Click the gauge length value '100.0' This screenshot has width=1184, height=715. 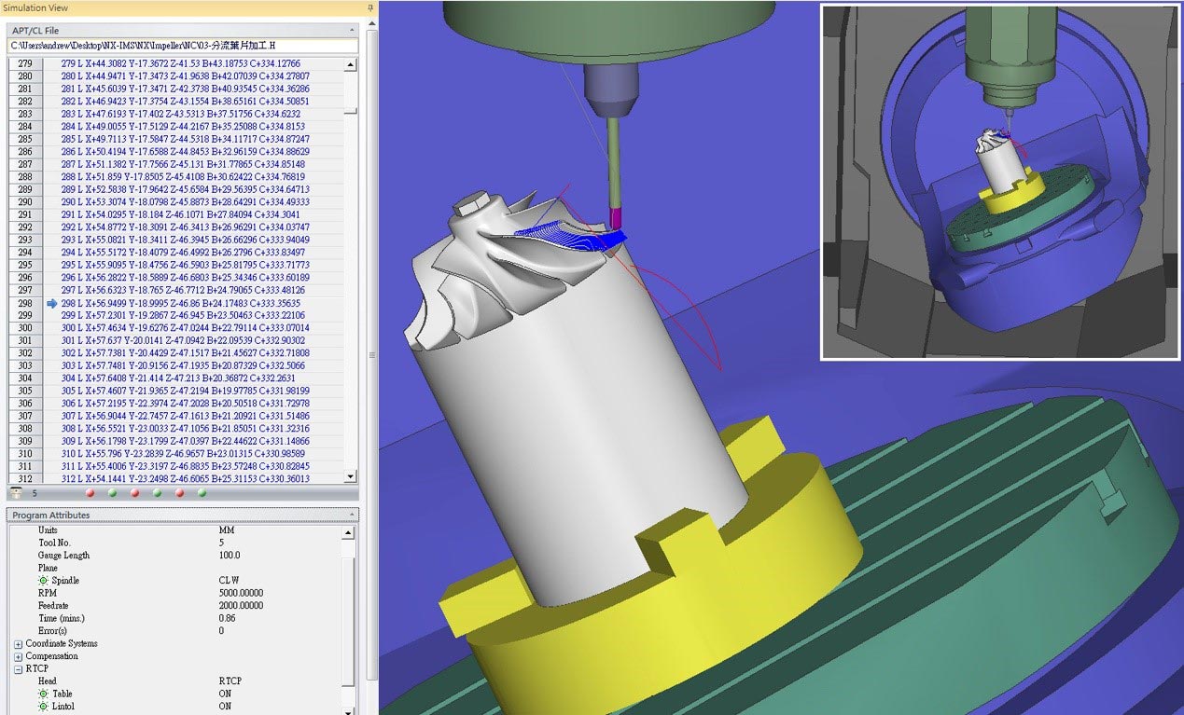pos(230,556)
